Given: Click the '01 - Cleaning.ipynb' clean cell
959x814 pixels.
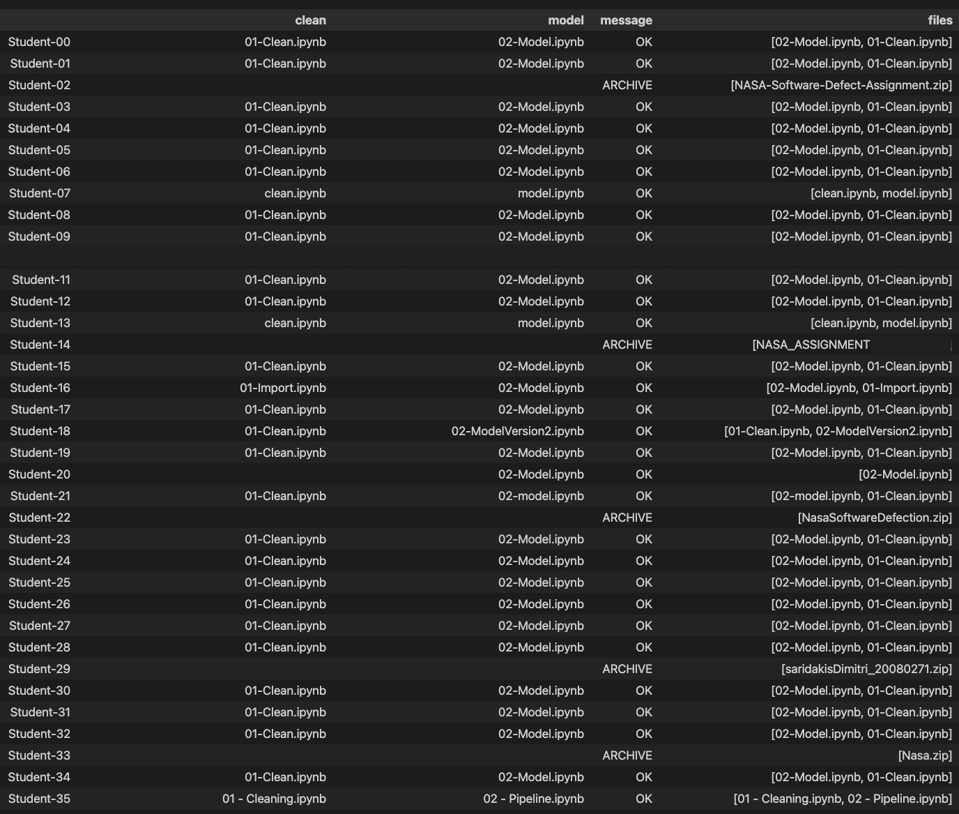Looking at the screenshot, I should pyautogui.click(x=274, y=799).
